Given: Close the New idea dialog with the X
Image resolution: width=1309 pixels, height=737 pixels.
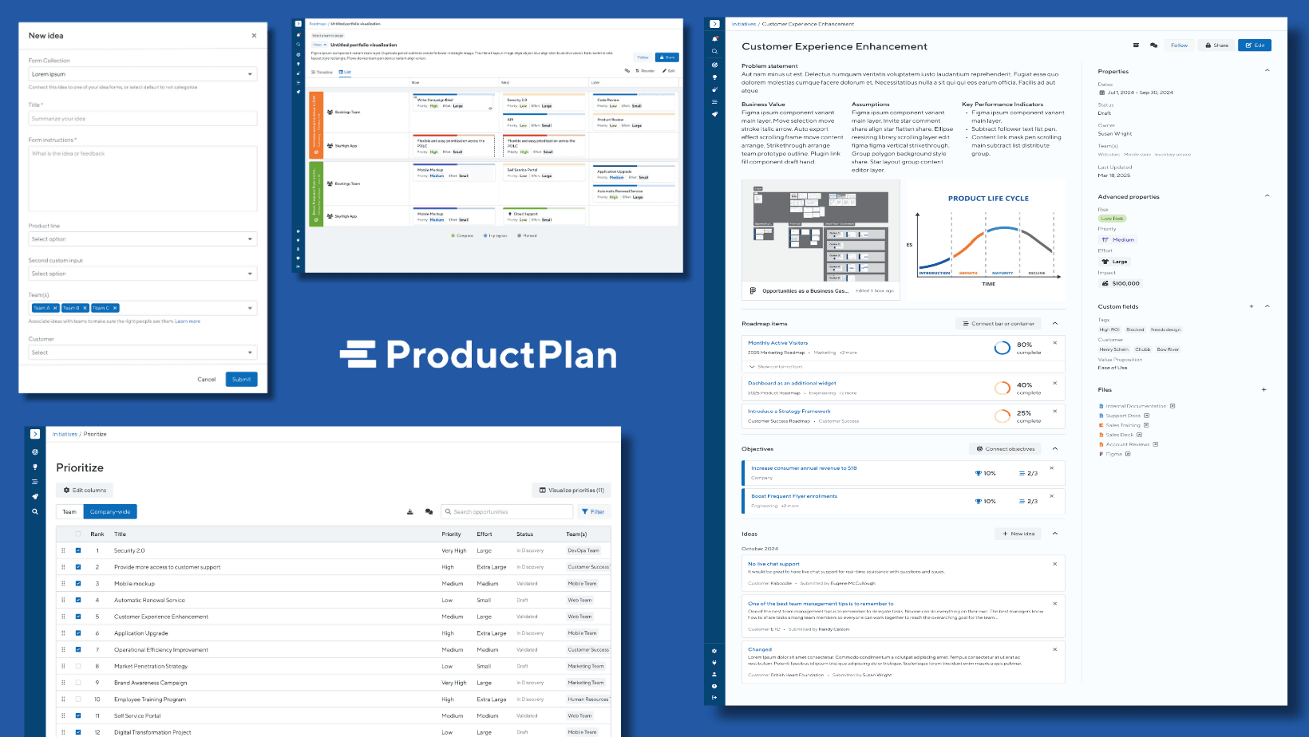Looking at the screenshot, I should coord(254,35).
